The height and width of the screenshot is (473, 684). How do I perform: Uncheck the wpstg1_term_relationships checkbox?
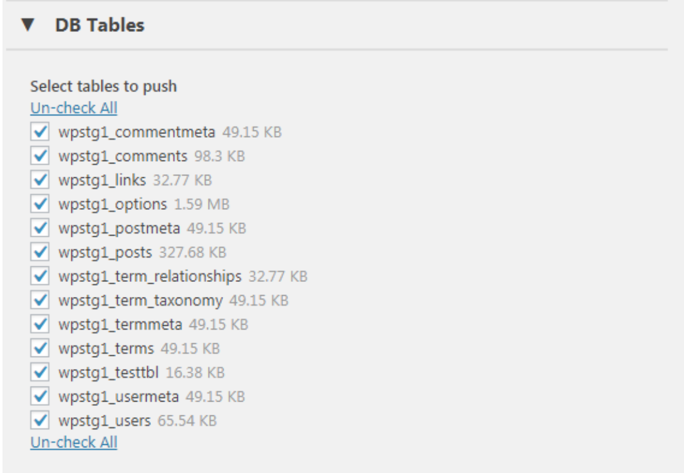40,276
